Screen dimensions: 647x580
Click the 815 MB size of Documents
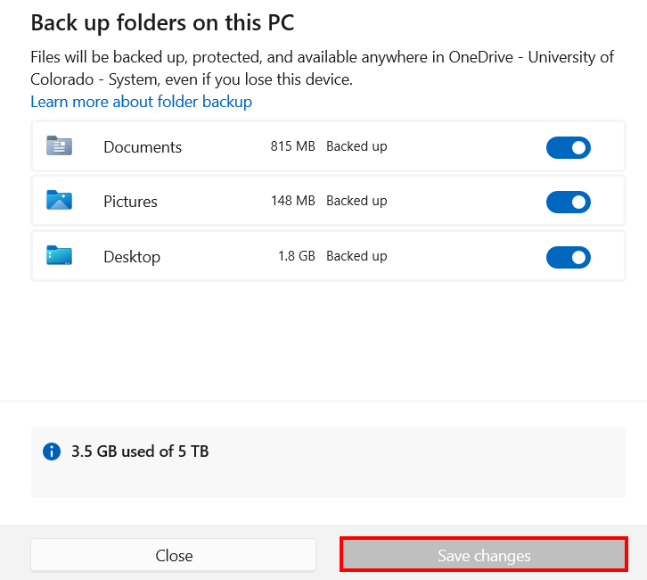pyautogui.click(x=292, y=146)
